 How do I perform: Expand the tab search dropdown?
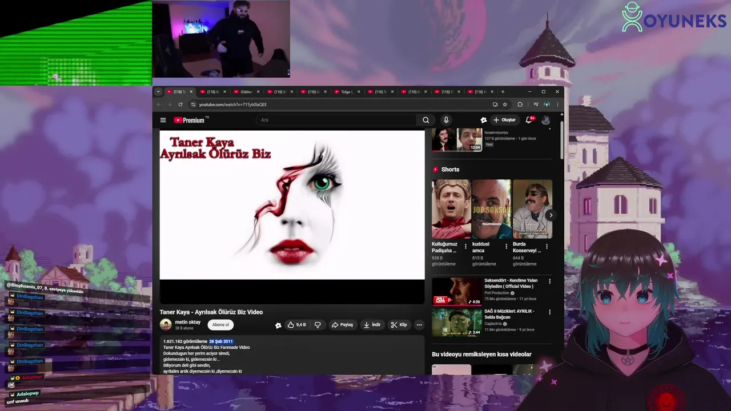[x=158, y=92]
